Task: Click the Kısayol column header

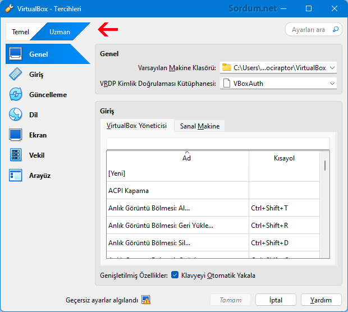Action: click(284, 158)
